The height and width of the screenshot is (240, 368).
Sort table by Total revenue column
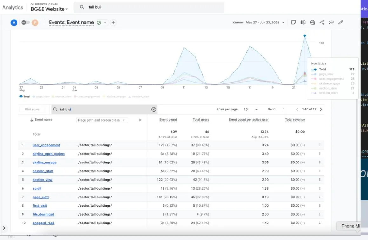pos(295,120)
